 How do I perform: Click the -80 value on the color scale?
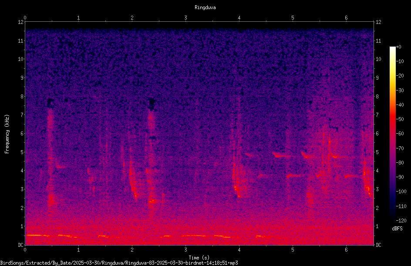400,163
